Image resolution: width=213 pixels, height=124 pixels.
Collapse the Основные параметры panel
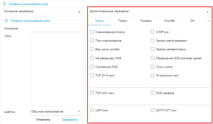(x=79, y=12)
